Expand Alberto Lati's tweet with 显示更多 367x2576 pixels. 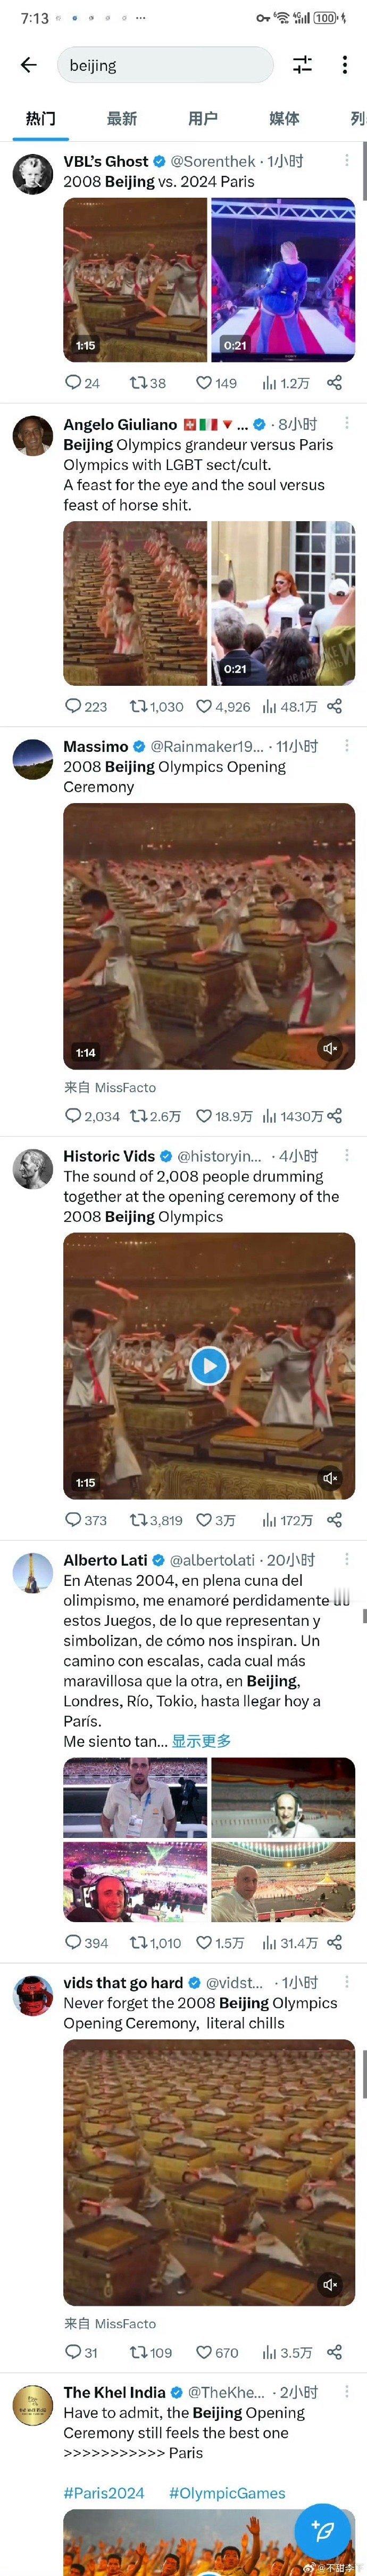click(202, 1741)
